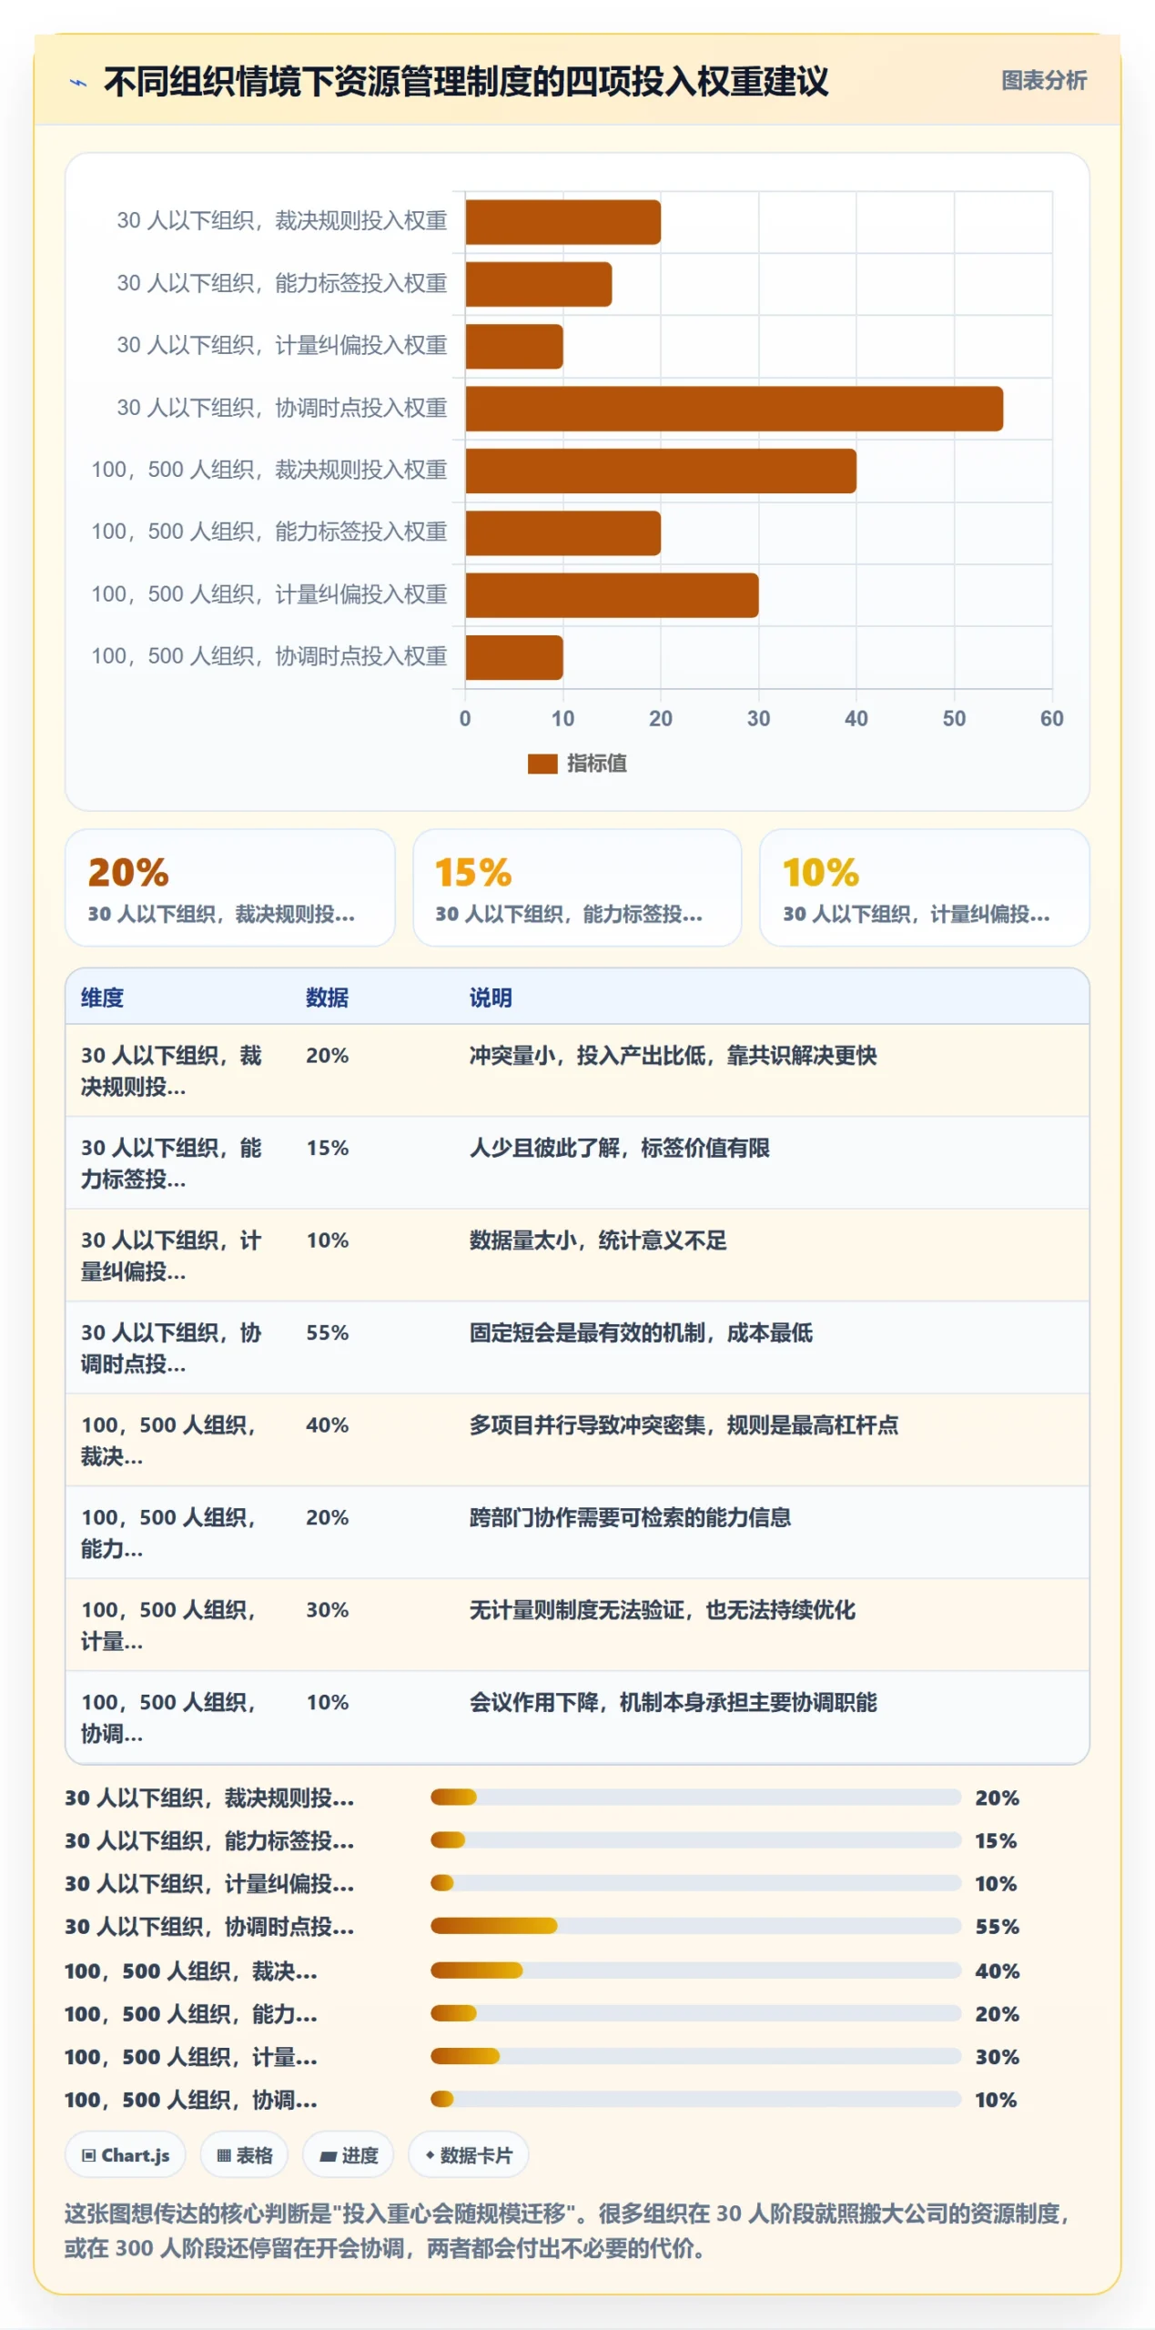Click the chart bar for 100，500 人组织，能力标签投入权重
1155x2330 pixels.
coord(562,533)
